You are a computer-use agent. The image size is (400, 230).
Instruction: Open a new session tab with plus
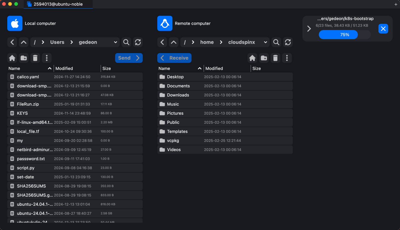pyautogui.click(x=396, y=4)
